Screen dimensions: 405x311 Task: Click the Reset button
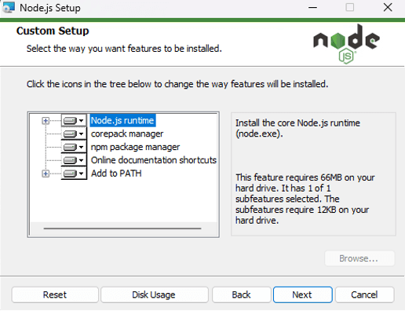(55, 295)
